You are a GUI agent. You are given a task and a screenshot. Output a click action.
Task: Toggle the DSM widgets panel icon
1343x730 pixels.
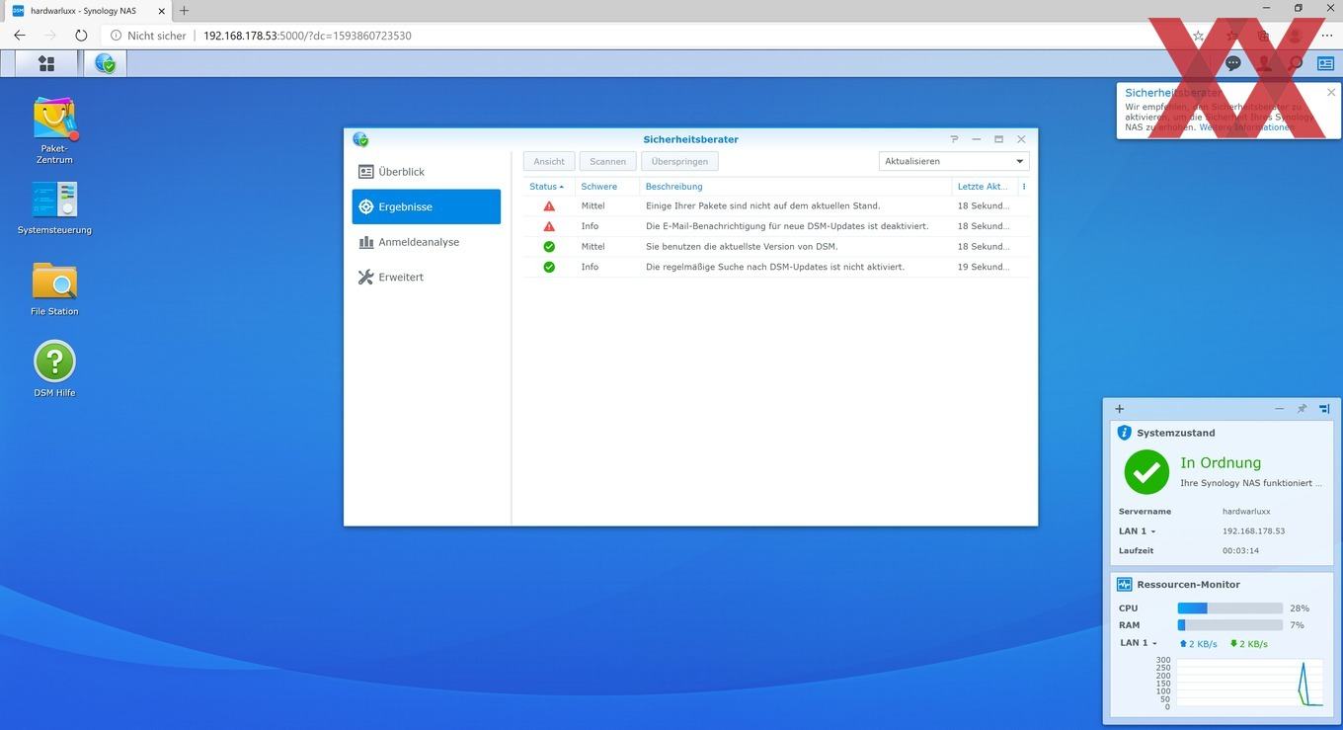point(1325,63)
